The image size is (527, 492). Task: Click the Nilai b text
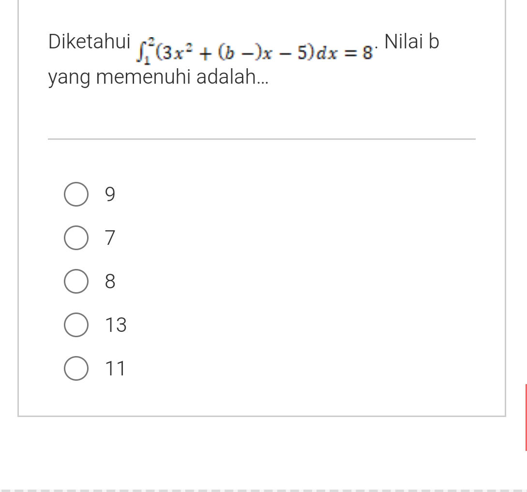pos(410,42)
